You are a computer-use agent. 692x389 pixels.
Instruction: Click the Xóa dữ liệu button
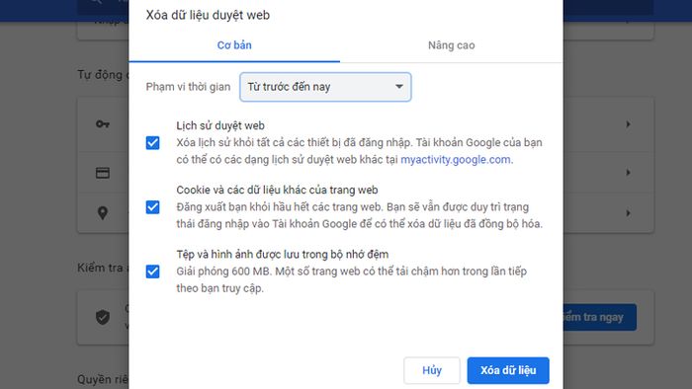point(508,370)
